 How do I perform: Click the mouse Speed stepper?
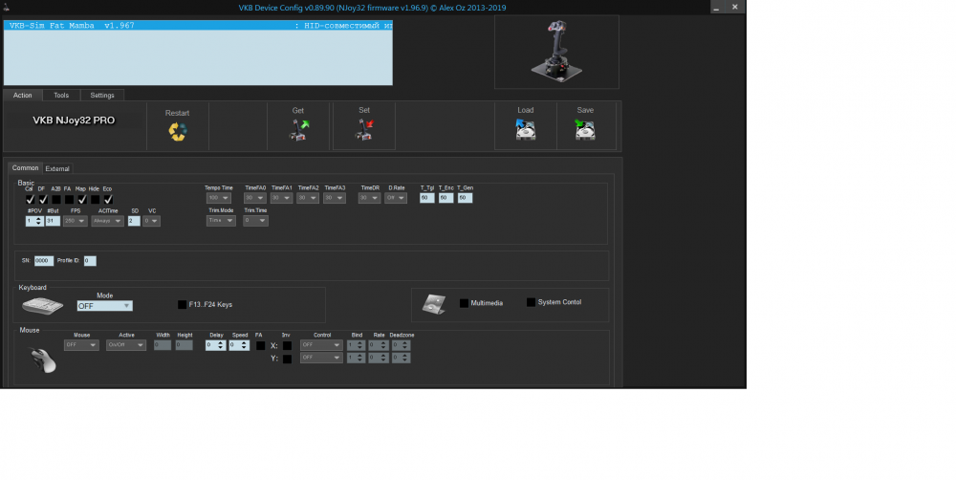point(239,345)
